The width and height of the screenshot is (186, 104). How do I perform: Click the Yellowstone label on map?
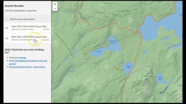[x=123, y=11]
